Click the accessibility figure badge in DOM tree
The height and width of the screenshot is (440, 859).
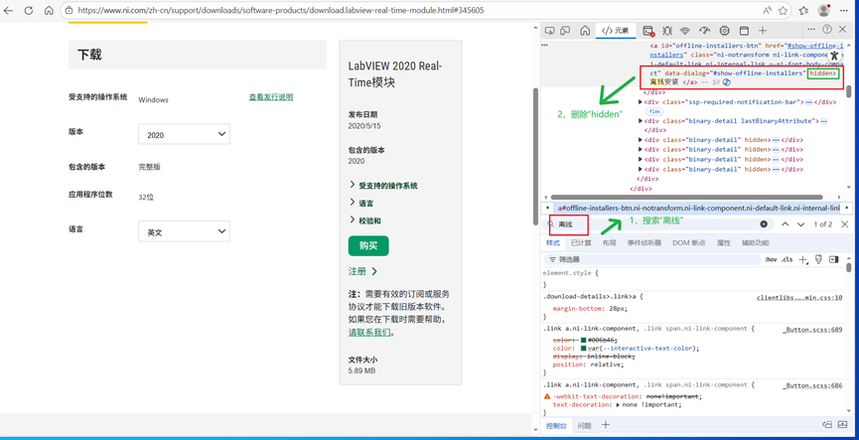(834, 56)
